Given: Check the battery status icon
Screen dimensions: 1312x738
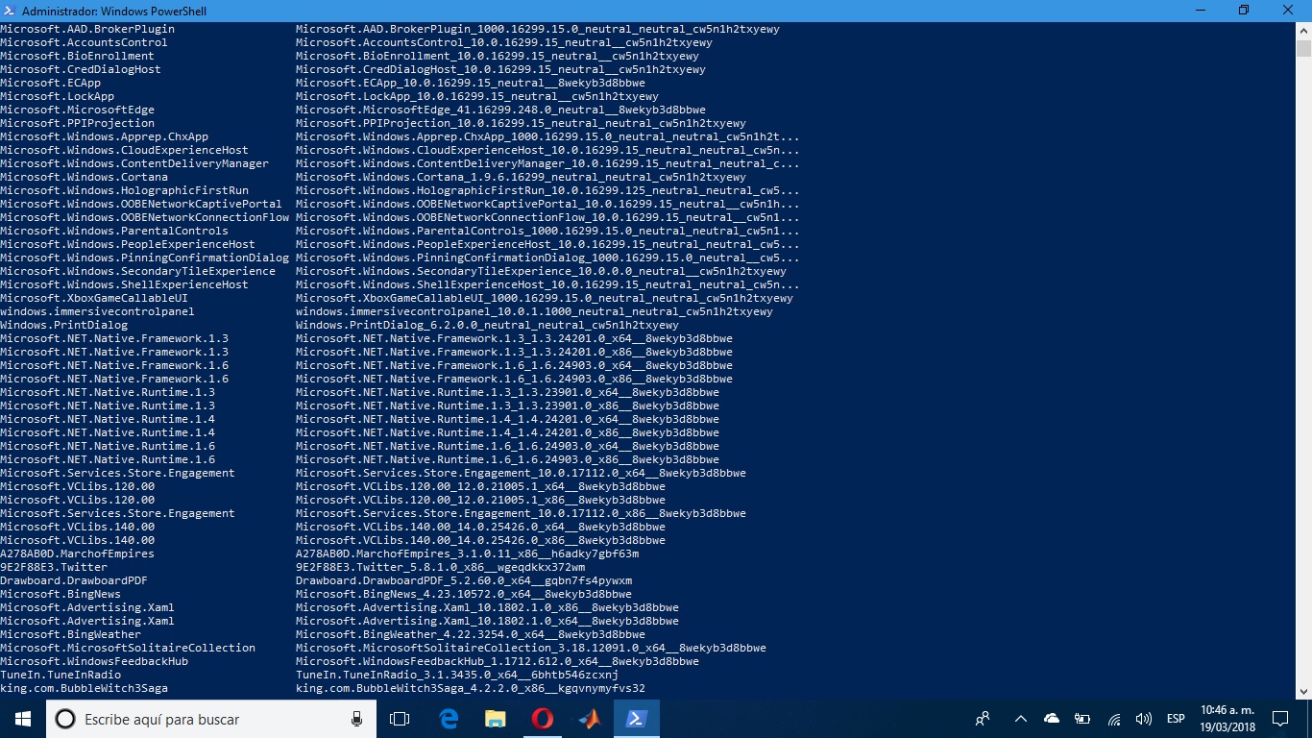Looking at the screenshot, I should (x=1082, y=719).
